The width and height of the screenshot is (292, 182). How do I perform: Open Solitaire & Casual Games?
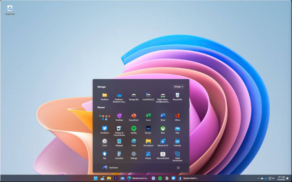coord(119,131)
